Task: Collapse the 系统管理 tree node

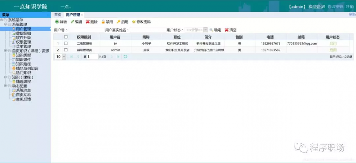Action: (x=5, y=25)
